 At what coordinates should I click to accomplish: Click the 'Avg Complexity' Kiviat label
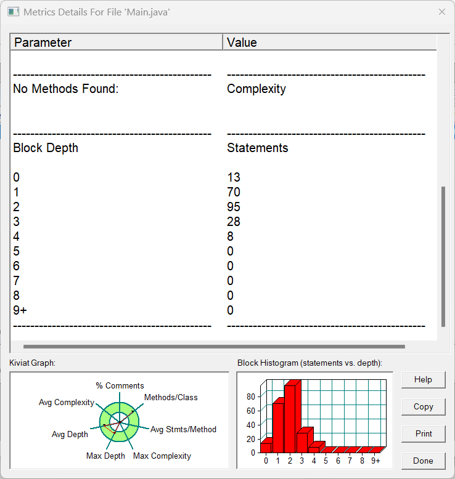(x=67, y=403)
